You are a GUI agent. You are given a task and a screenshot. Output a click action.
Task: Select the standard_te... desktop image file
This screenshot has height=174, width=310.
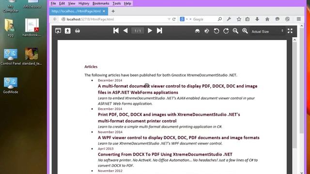tap(31, 57)
